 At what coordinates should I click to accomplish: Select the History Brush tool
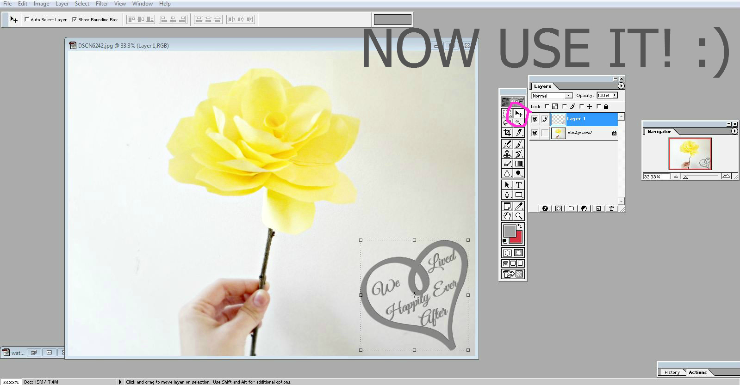[519, 154]
